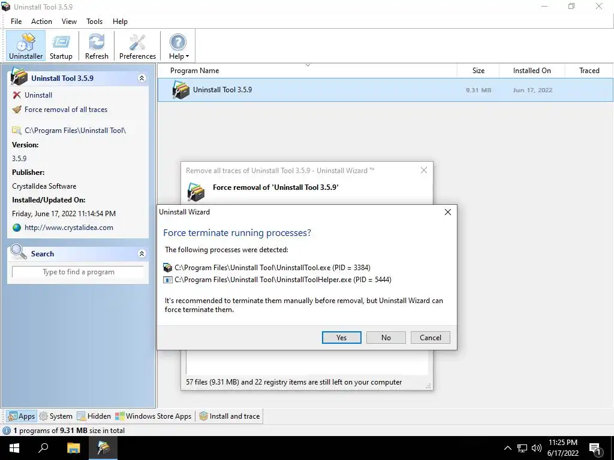The width and height of the screenshot is (614, 460).
Task: Switch to the Apps tab
Action: click(x=22, y=416)
